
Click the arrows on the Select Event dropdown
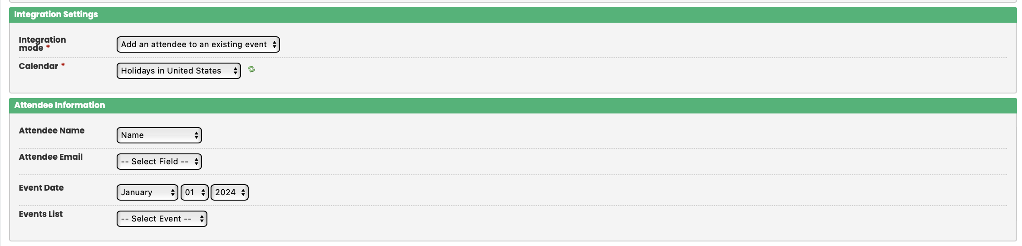pos(201,219)
